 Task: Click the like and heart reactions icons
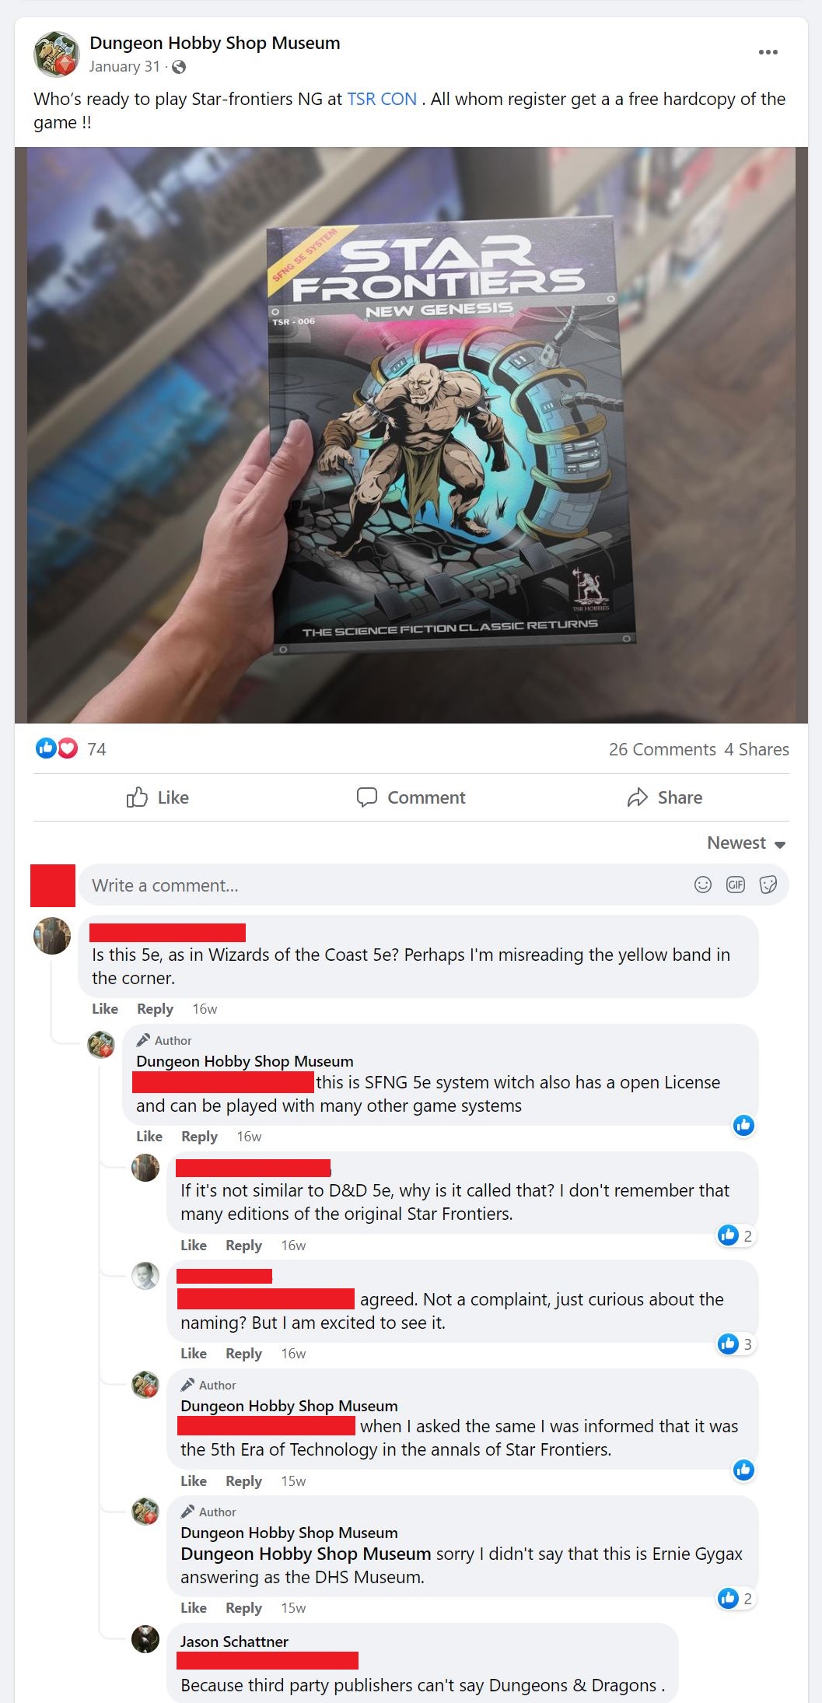click(57, 748)
